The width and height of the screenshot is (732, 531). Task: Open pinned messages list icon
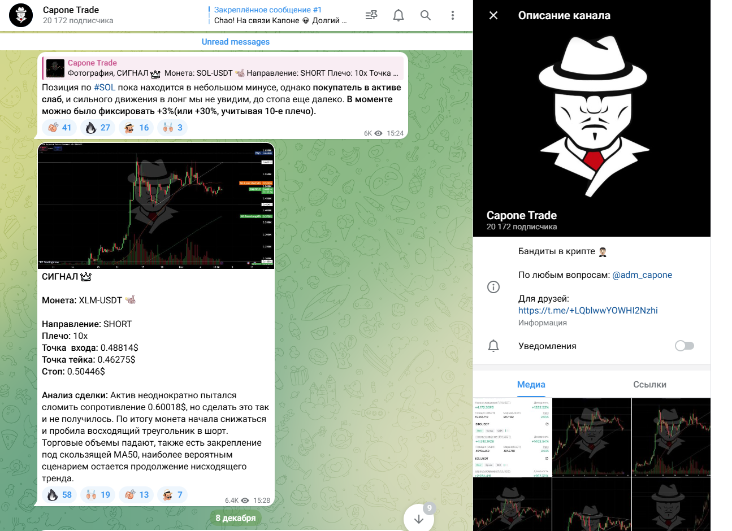click(371, 15)
